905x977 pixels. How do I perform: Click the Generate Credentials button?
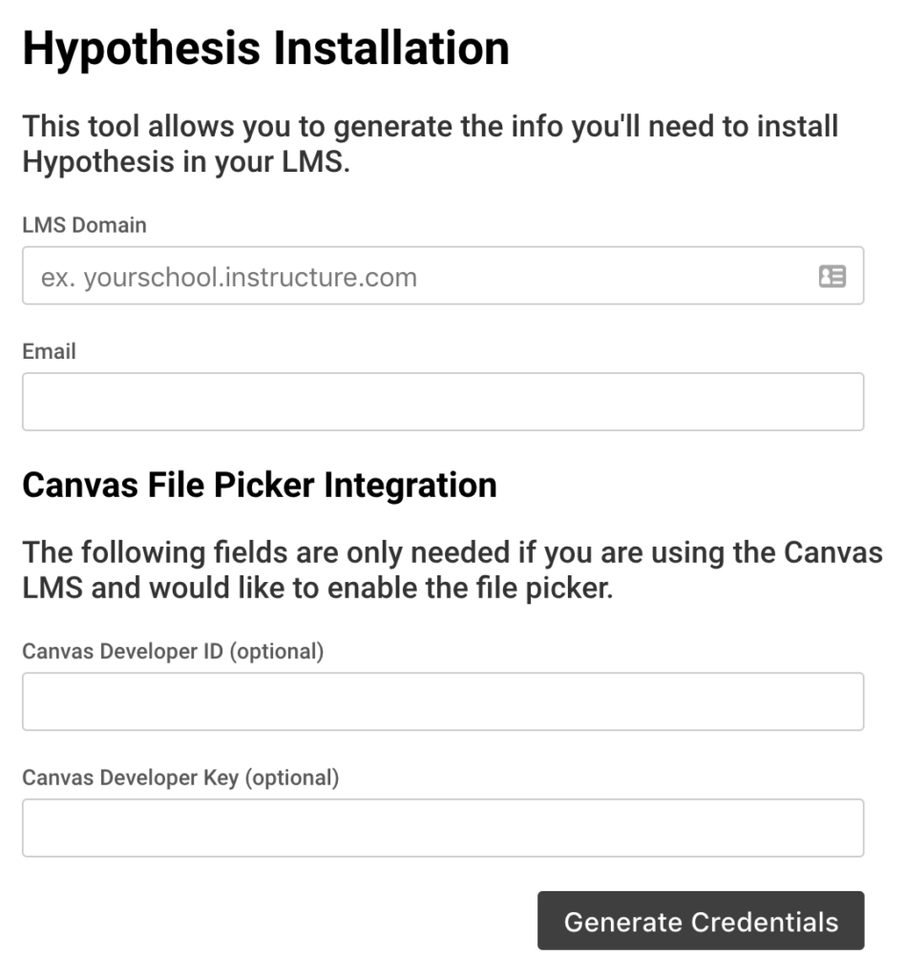coord(700,921)
